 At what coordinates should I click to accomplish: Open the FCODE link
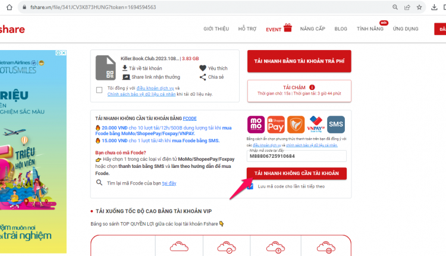click(190, 118)
